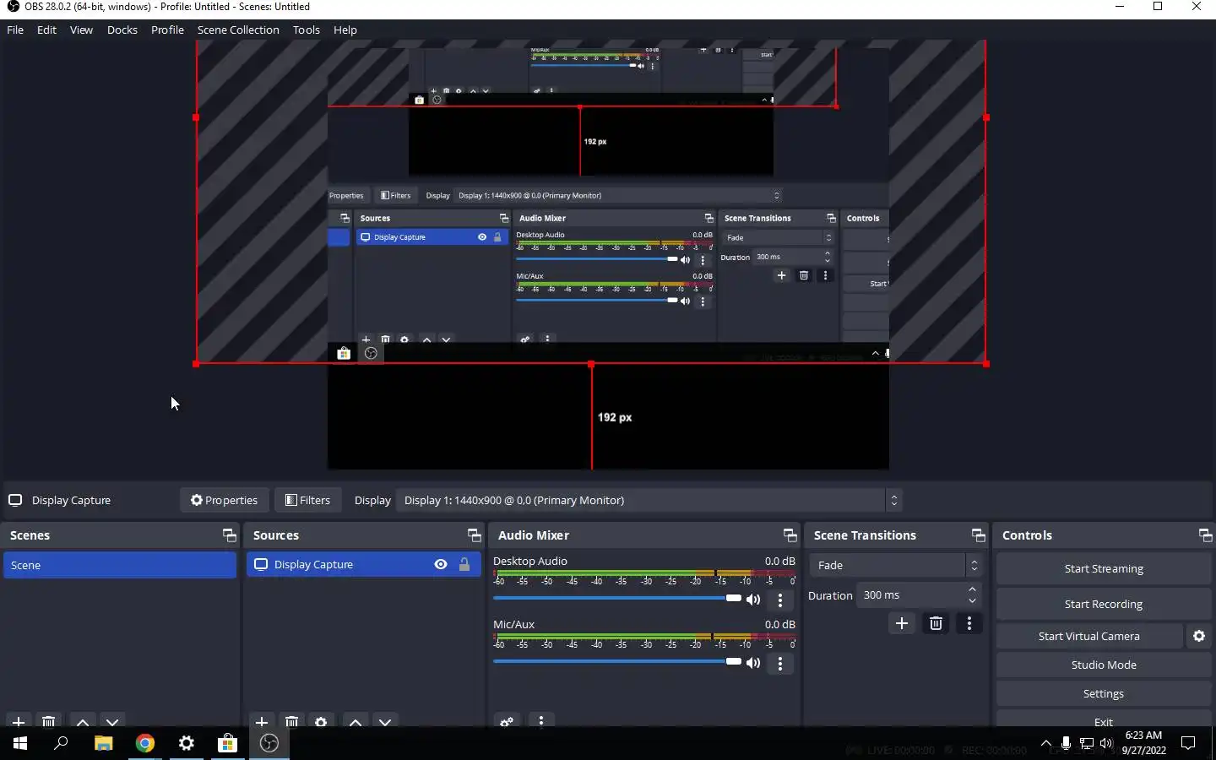Open Google Chrome from taskbar
The image size is (1216, 760).
point(145,743)
